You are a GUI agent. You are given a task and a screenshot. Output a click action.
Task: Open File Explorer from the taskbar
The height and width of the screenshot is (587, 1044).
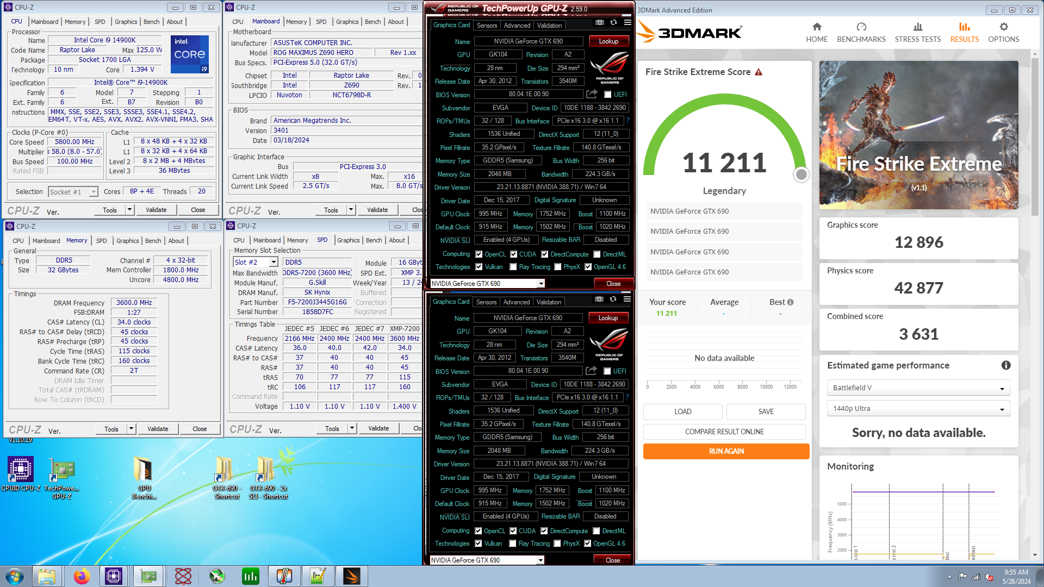click(47, 576)
